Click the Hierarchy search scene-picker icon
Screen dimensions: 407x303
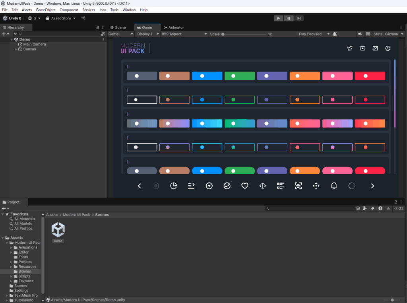[x=103, y=34]
